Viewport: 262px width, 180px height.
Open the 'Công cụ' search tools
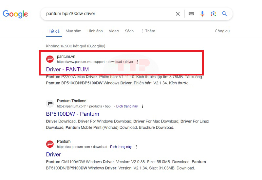pyautogui.click(x=222, y=31)
